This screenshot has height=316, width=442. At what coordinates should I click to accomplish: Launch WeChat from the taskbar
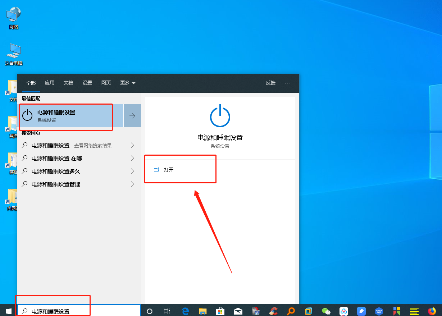click(x=326, y=311)
